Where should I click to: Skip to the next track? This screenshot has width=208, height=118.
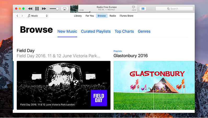[44, 9]
